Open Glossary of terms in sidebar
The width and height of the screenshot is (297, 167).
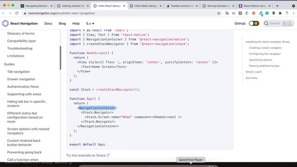(x=21, y=33)
